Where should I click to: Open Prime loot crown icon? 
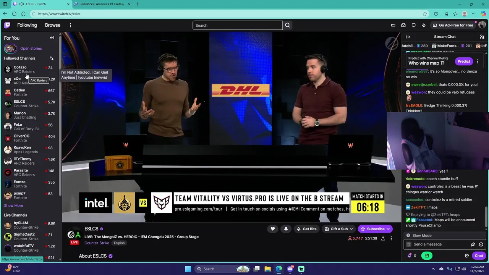pyautogui.click(x=393, y=25)
